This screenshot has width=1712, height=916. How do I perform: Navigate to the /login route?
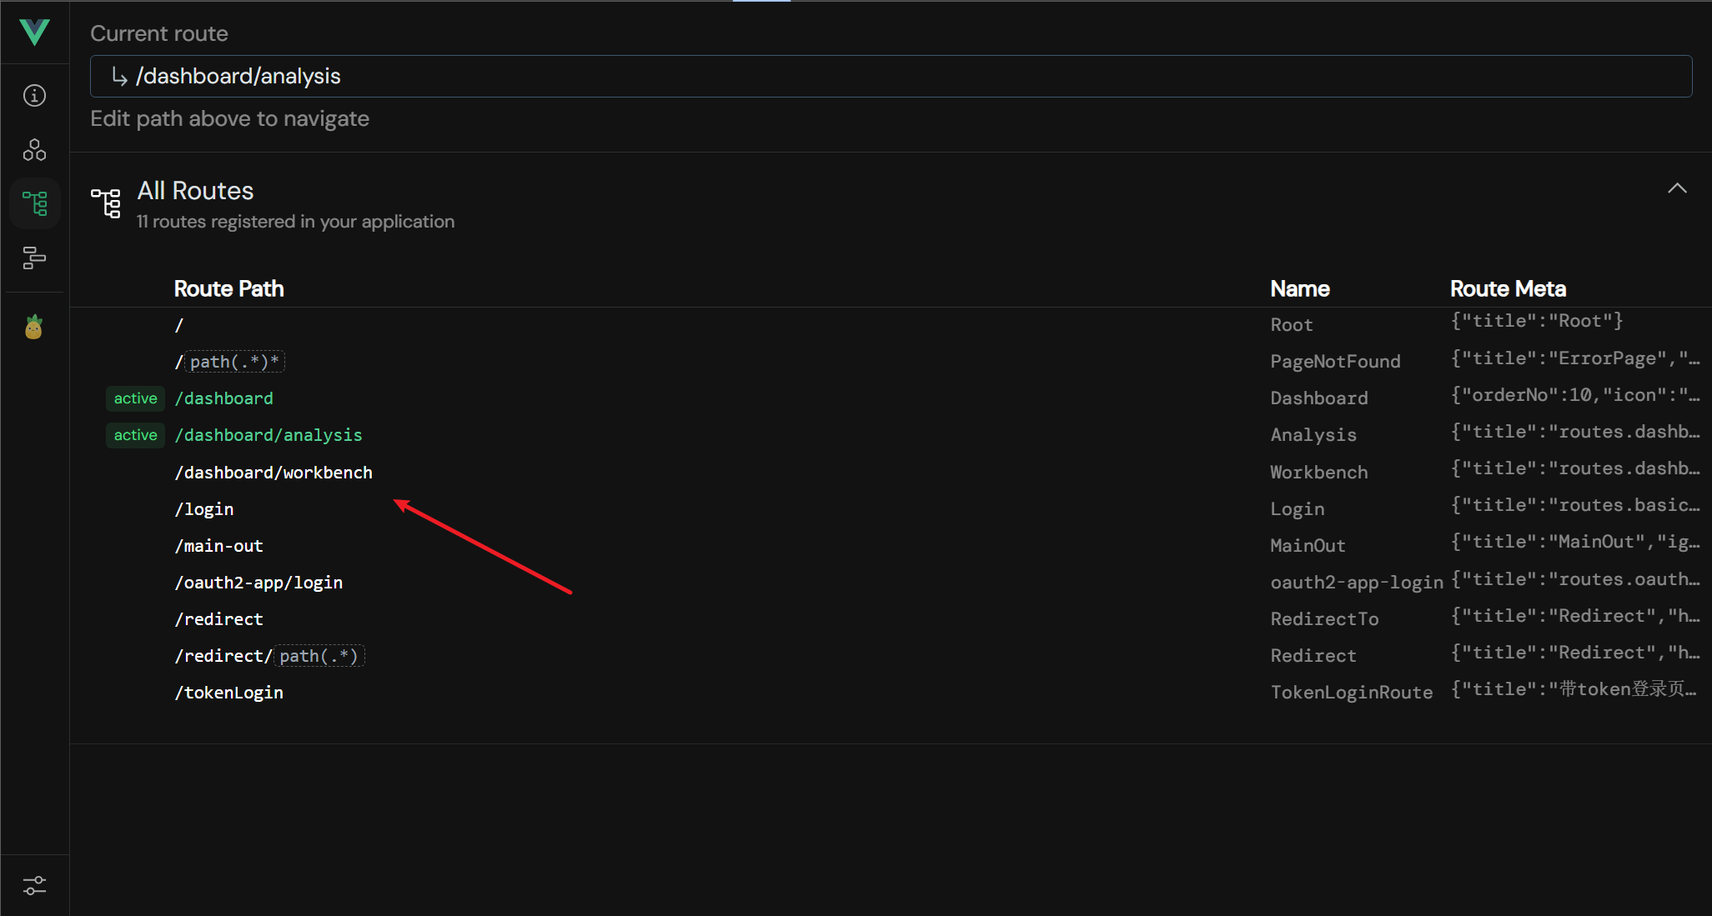pos(204,509)
